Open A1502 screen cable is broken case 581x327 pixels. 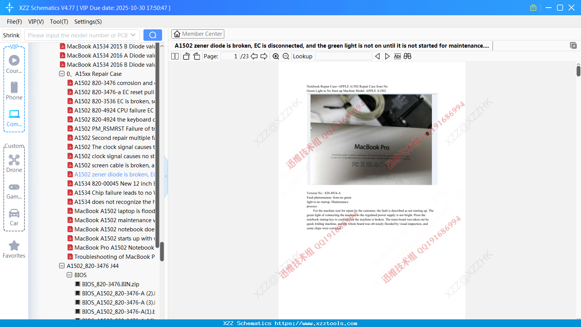pos(111,165)
